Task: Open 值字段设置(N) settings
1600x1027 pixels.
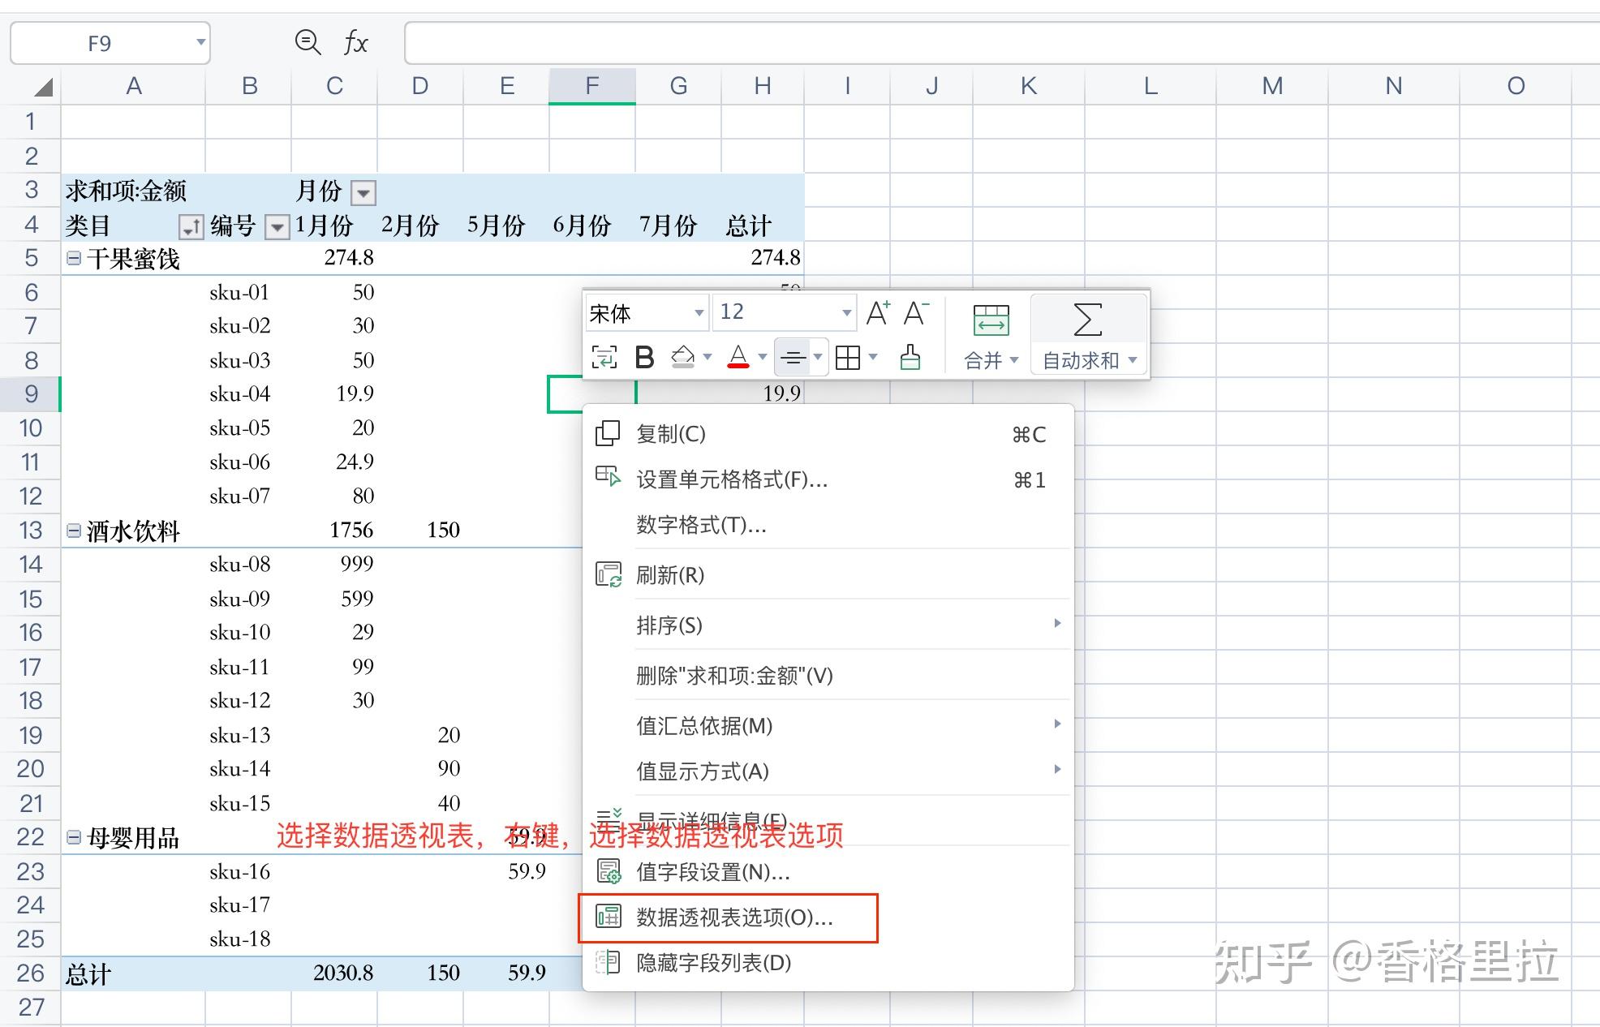Action: pyautogui.click(x=711, y=873)
